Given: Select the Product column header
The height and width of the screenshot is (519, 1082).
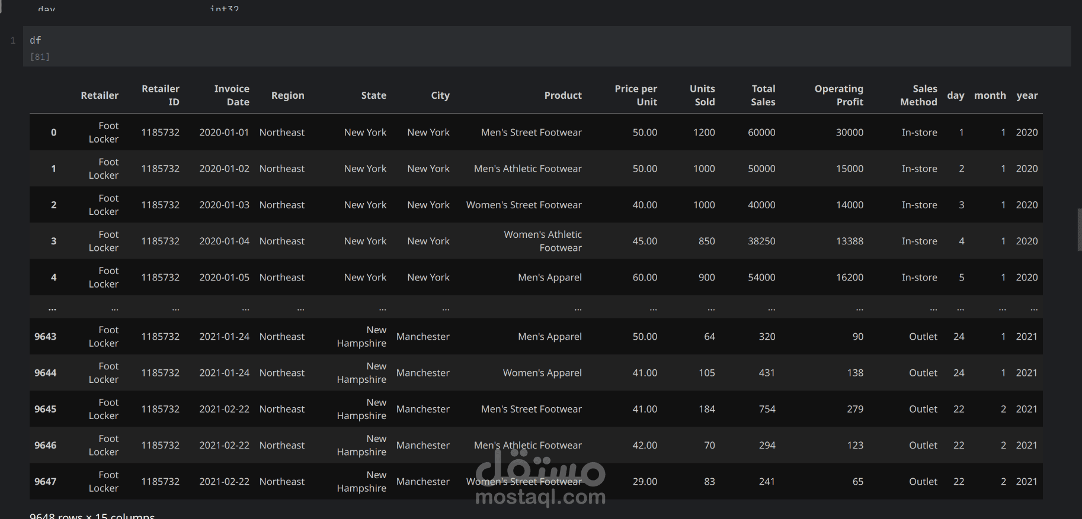Looking at the screenshot, I should coord(563,95).
